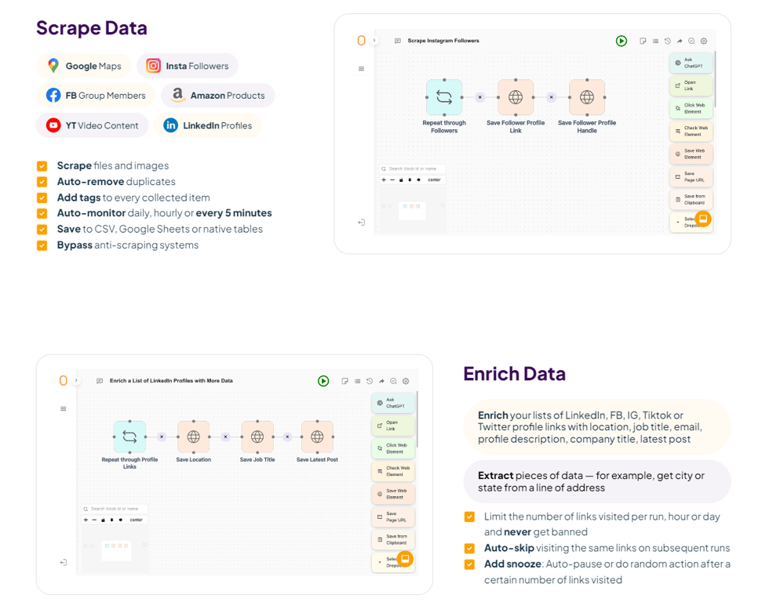Viewport: 780px width, 602px height.
Task: Select the Google Maps chip
Action: (x=83, y=66)
